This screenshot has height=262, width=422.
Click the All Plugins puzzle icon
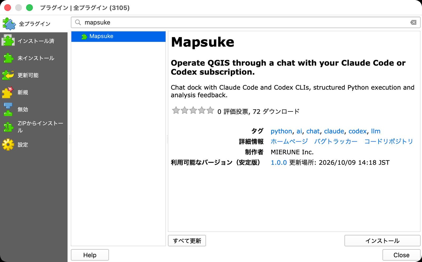point(9,24)
